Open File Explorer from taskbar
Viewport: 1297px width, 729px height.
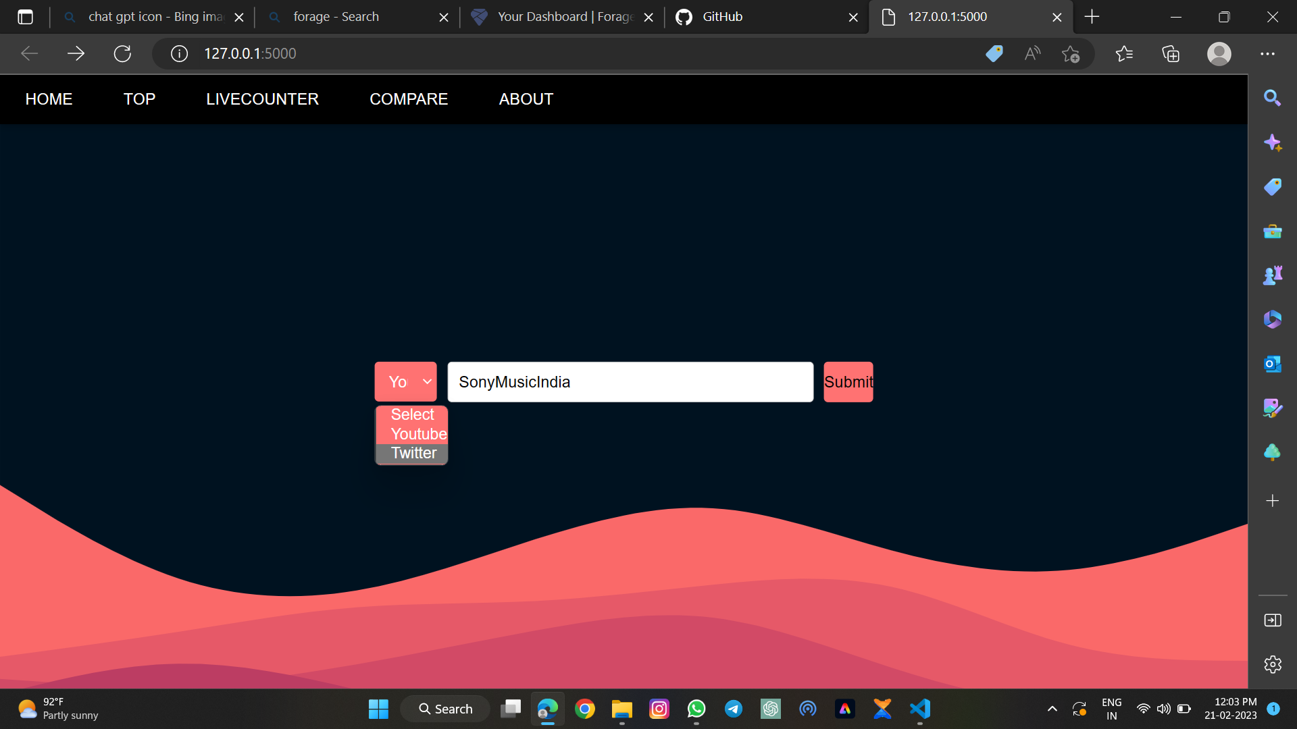(x=621, y=709)
